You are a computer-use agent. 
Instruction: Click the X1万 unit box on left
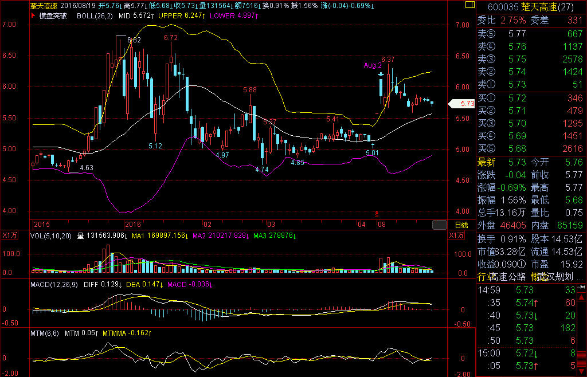9,235
